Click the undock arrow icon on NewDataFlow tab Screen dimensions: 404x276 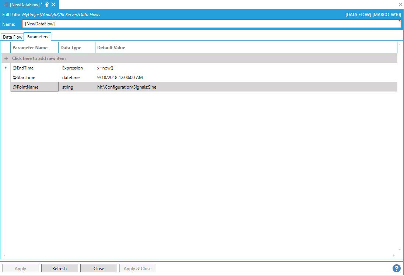47,4
